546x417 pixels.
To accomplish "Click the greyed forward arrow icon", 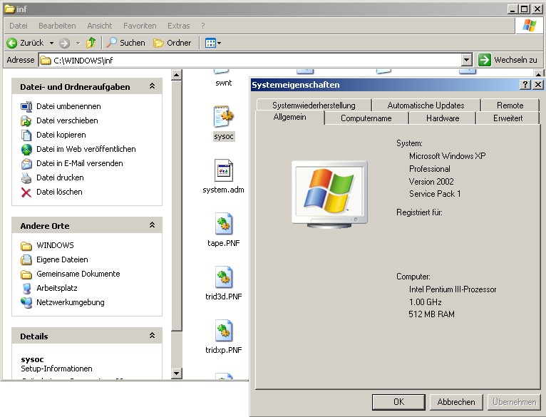I will tap(64, 43).
